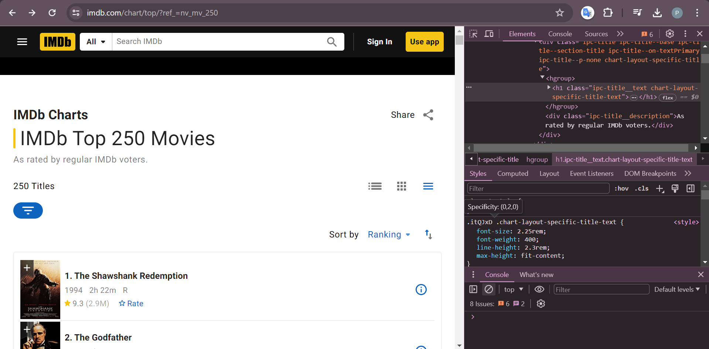Open DevTools settings gear

(670, 34)
